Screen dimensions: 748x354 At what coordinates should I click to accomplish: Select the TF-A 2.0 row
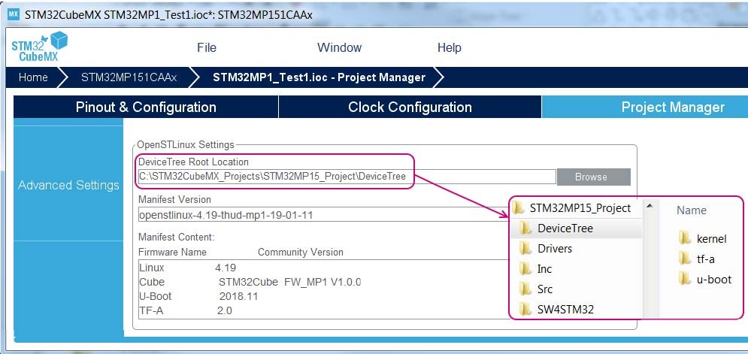323,310
